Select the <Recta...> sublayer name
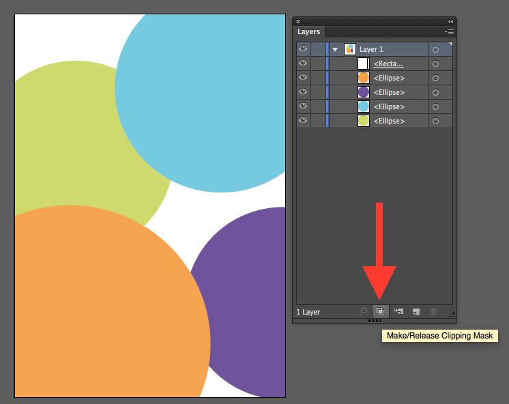Screen dimensions: 509x404 (x=388, y=63)
